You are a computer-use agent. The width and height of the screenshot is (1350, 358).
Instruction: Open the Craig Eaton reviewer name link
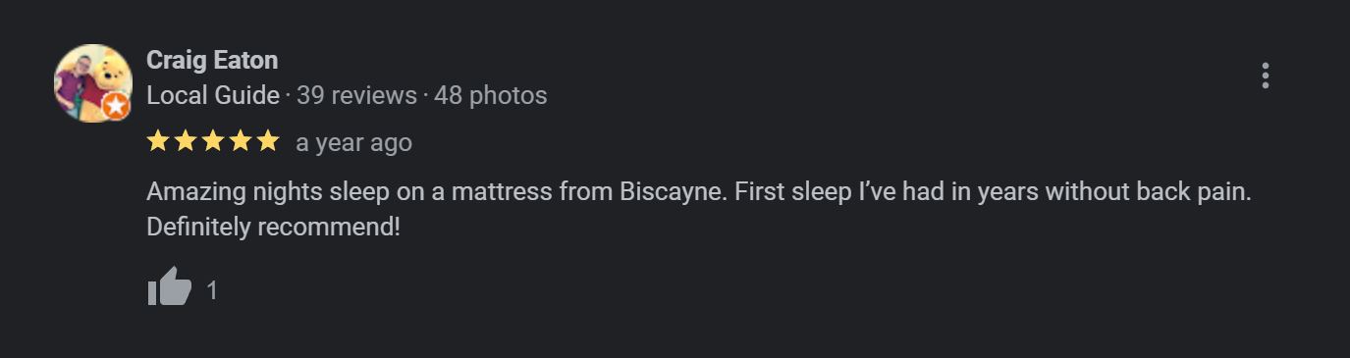point(212,60)
